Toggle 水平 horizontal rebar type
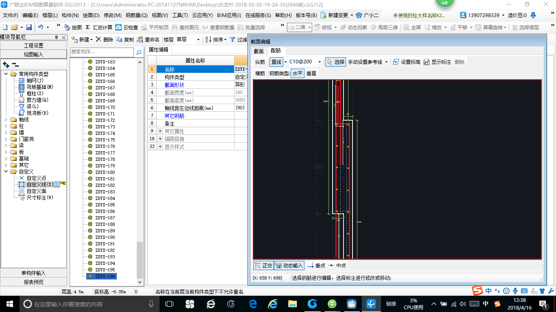 tap(298, 73)
